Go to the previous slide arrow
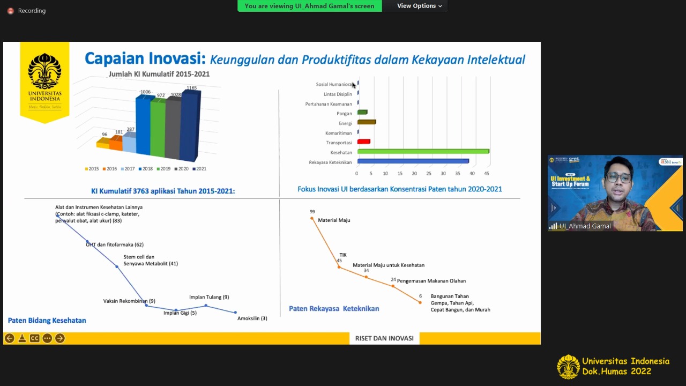The width and height of the screenshot is (686, 386). 9,338
